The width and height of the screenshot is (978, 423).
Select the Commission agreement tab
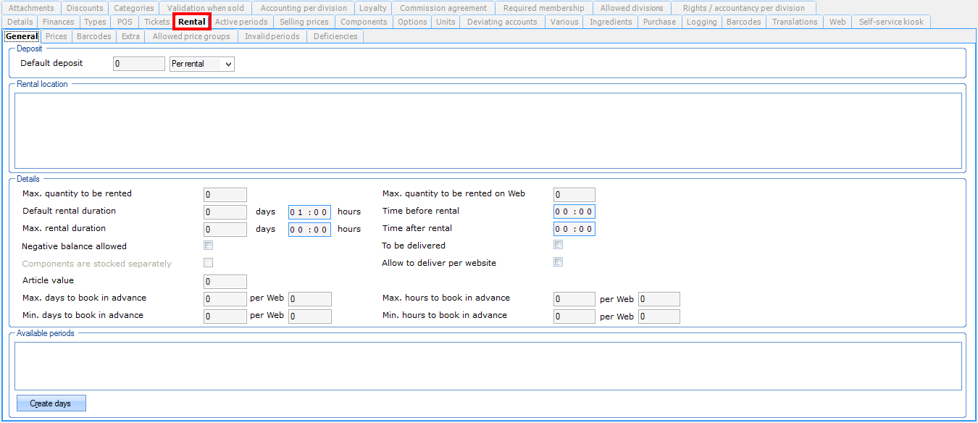pyautogui.click(x=443, y=8)
